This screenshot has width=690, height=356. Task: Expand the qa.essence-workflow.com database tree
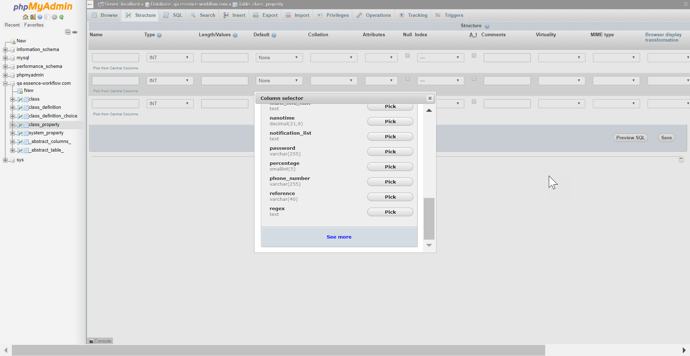pos(5,83)
